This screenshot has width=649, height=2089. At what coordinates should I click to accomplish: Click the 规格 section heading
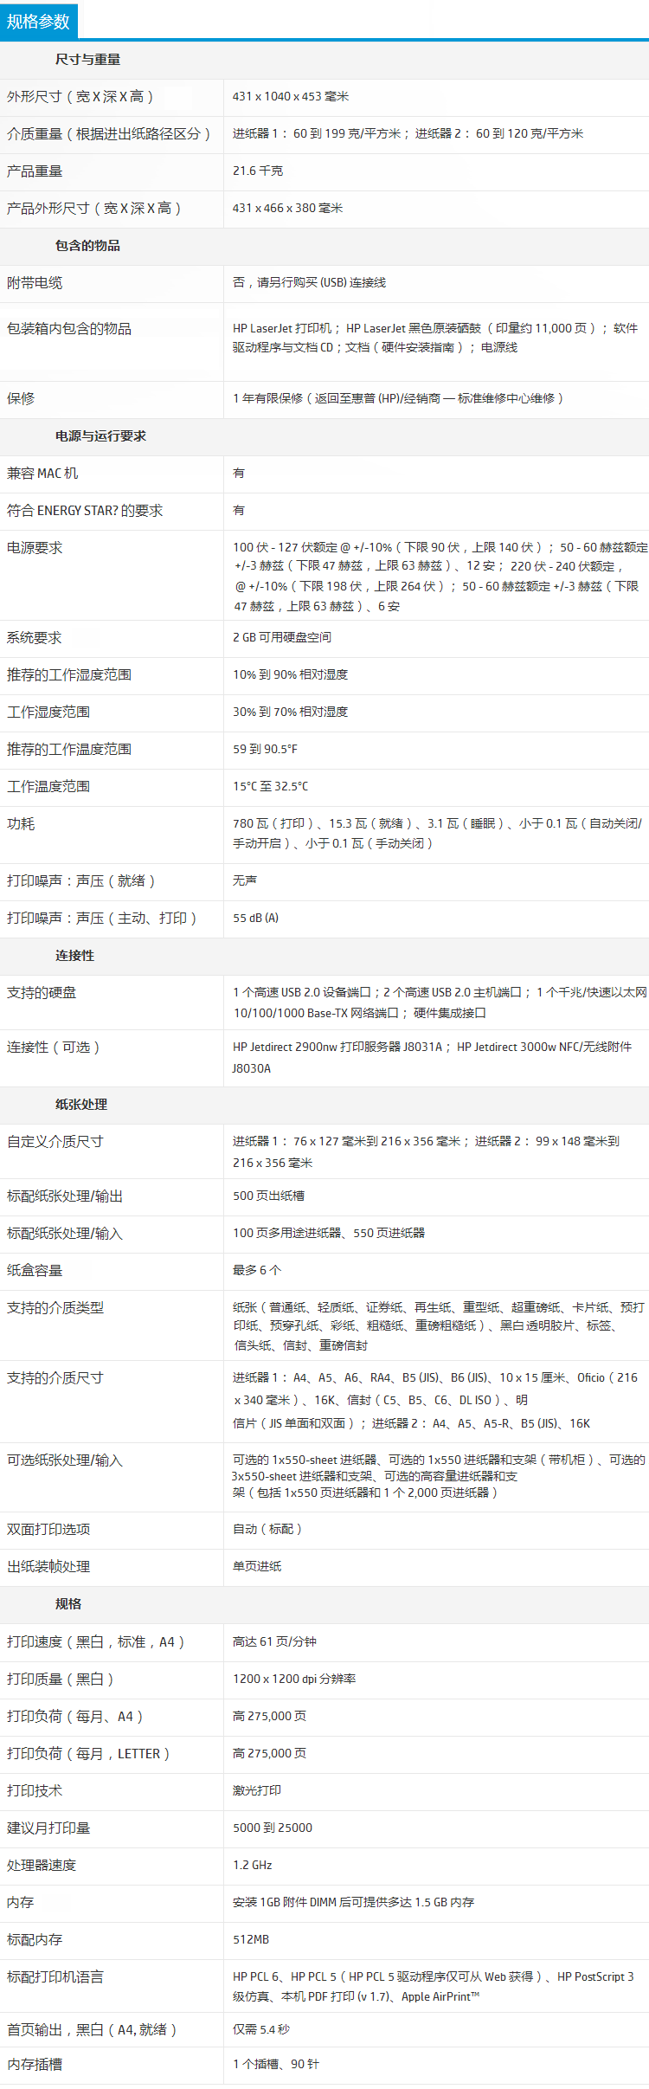68,1604
